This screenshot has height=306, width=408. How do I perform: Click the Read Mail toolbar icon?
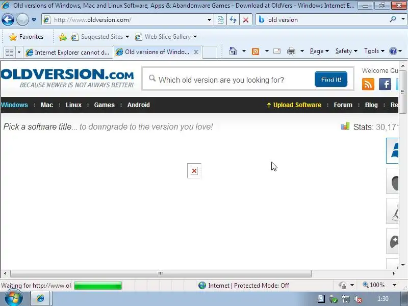pyautogui.click(x=277, y=51)
